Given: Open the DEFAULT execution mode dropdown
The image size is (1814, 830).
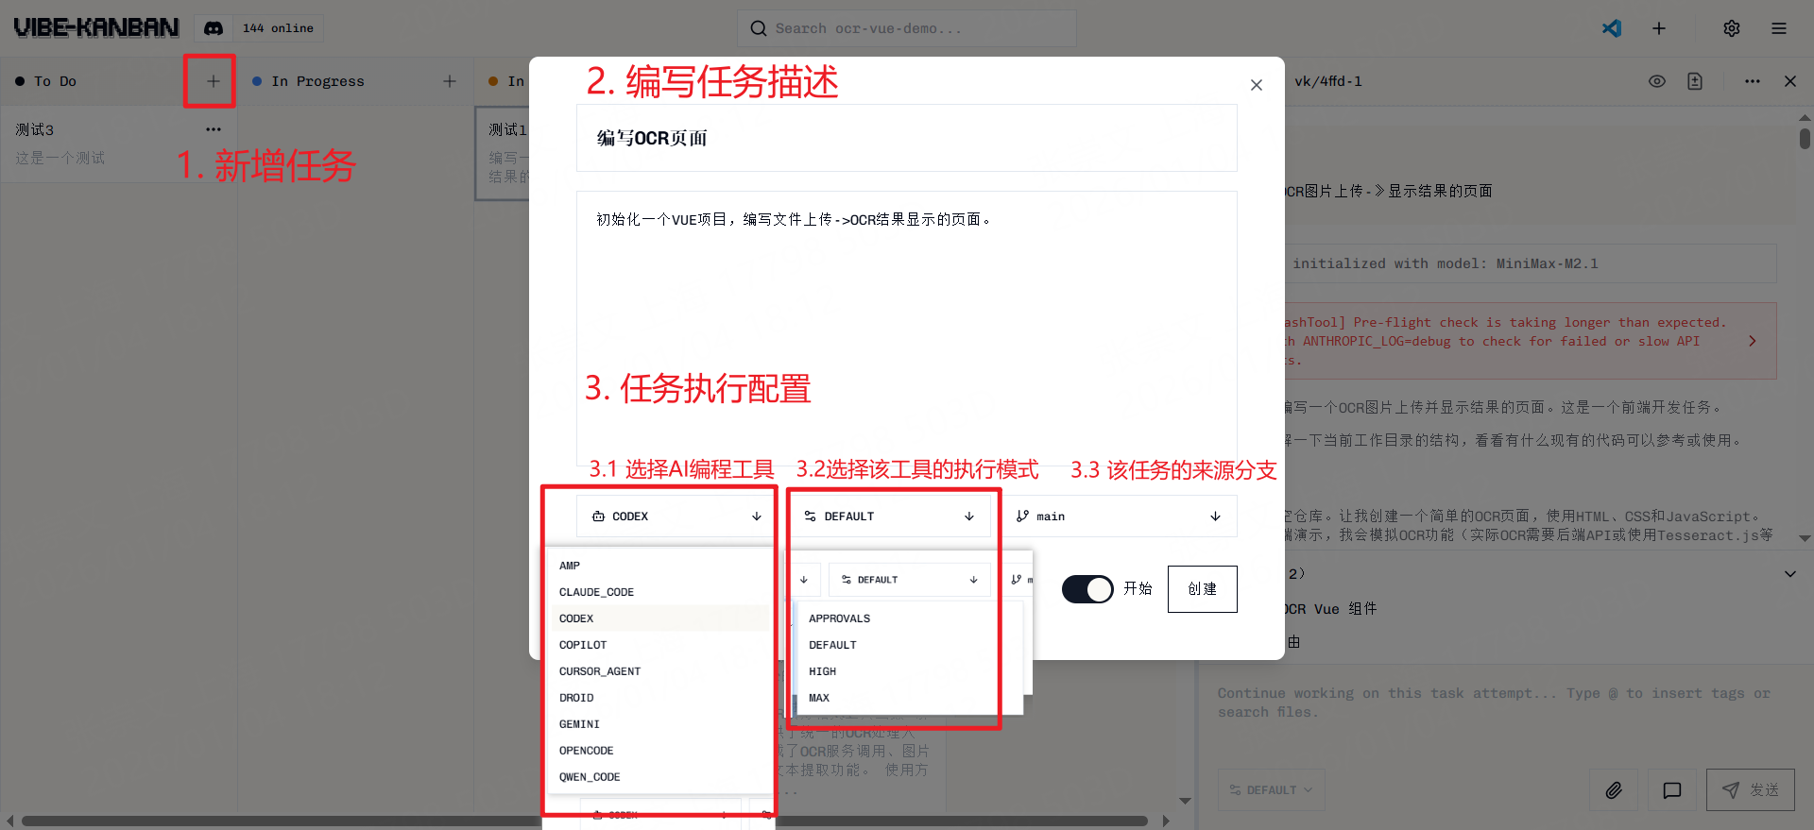Looking at the screenshot, I should coord(889,517).
